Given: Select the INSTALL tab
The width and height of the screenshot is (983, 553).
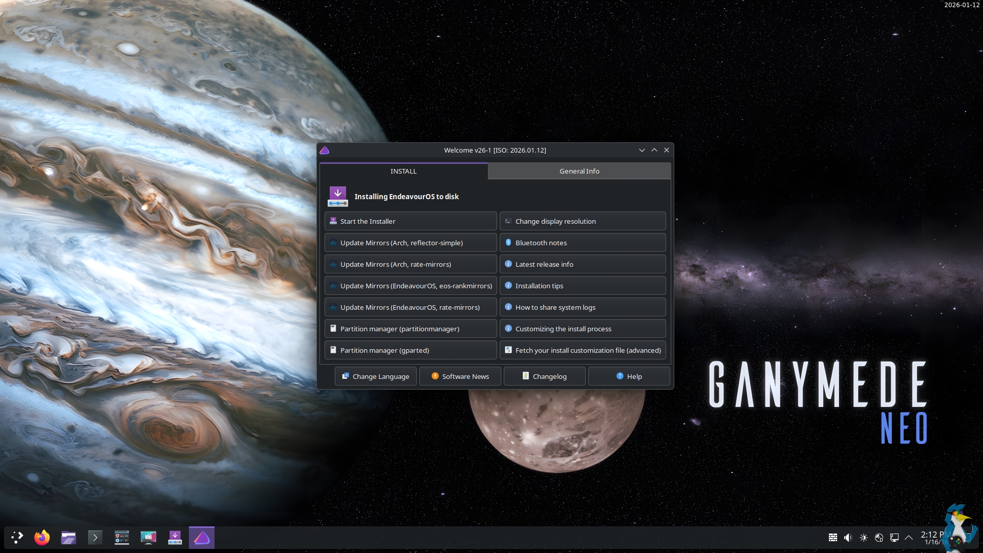Looking at the screenshot, I should (403, 171).
